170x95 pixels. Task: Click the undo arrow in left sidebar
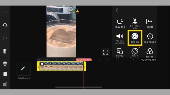(5, 25)
